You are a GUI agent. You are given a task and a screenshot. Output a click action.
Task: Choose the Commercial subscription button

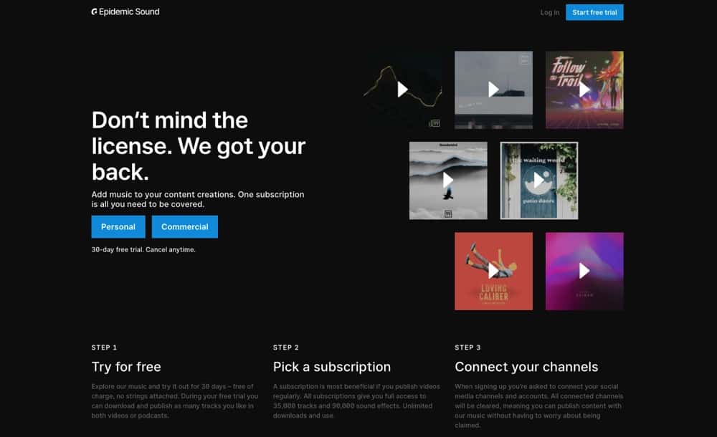[185, 226]
